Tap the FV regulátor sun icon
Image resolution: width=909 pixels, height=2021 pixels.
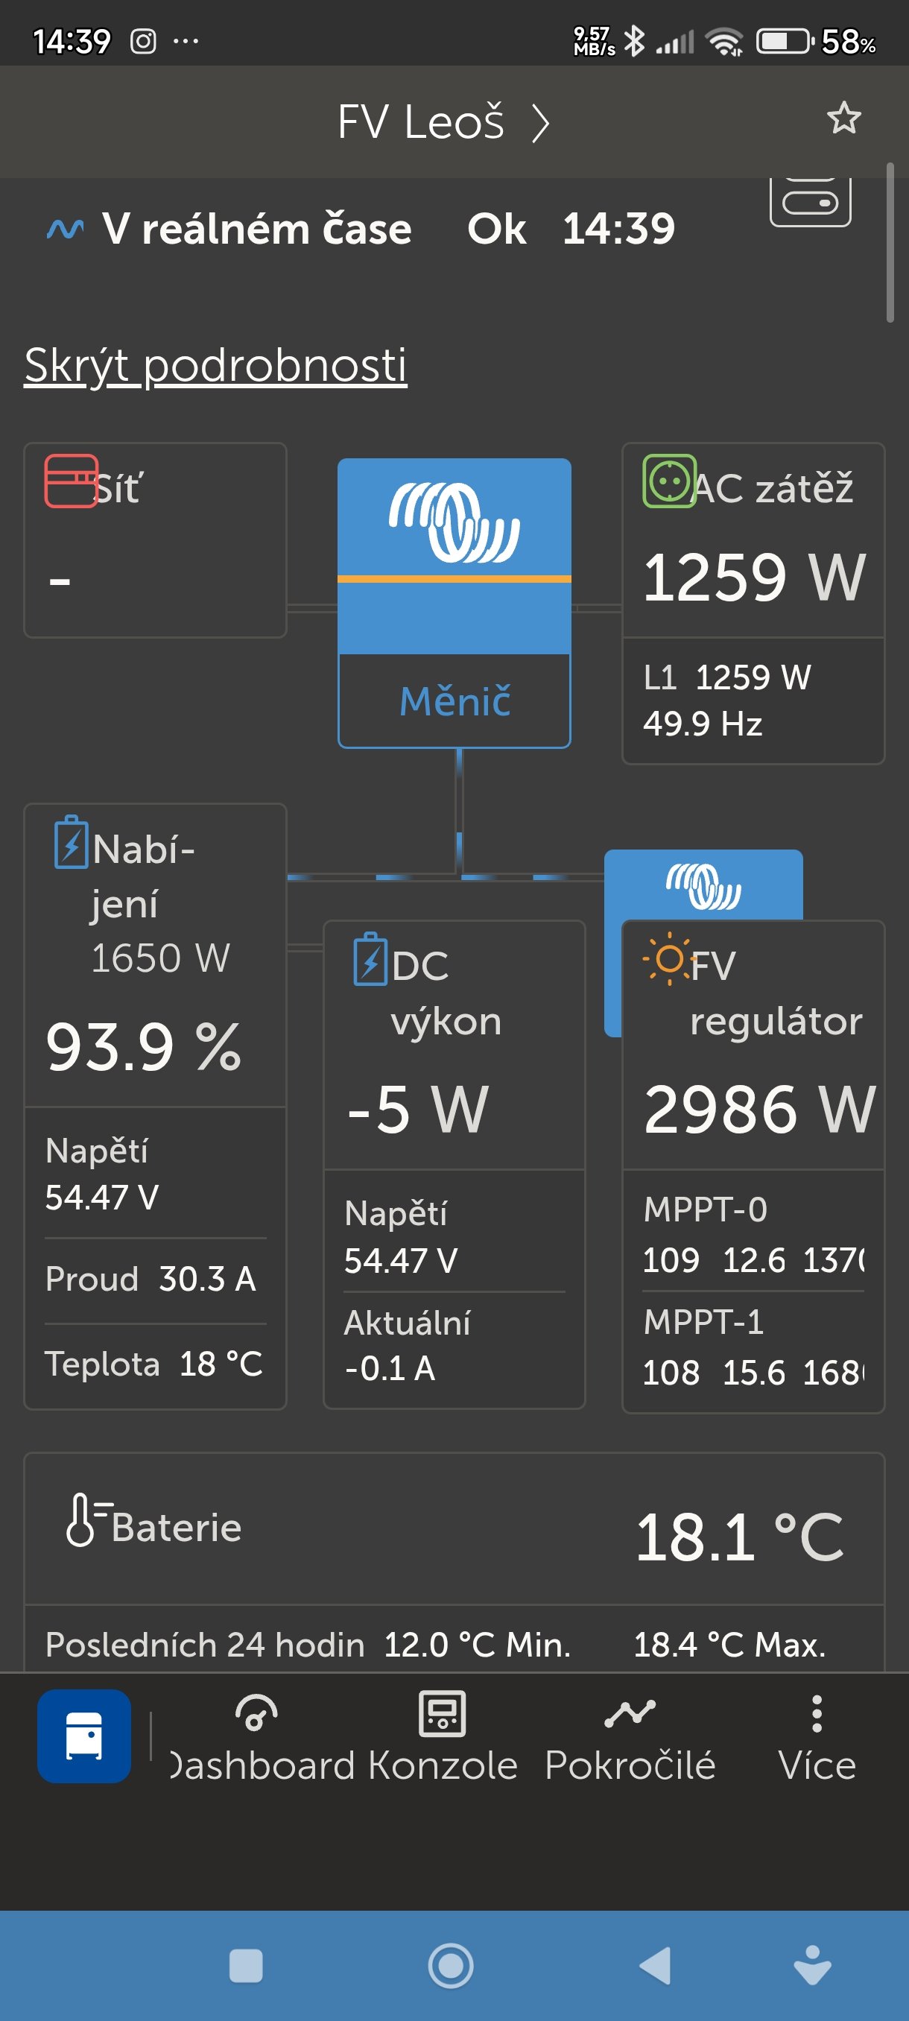click(668, 959)
